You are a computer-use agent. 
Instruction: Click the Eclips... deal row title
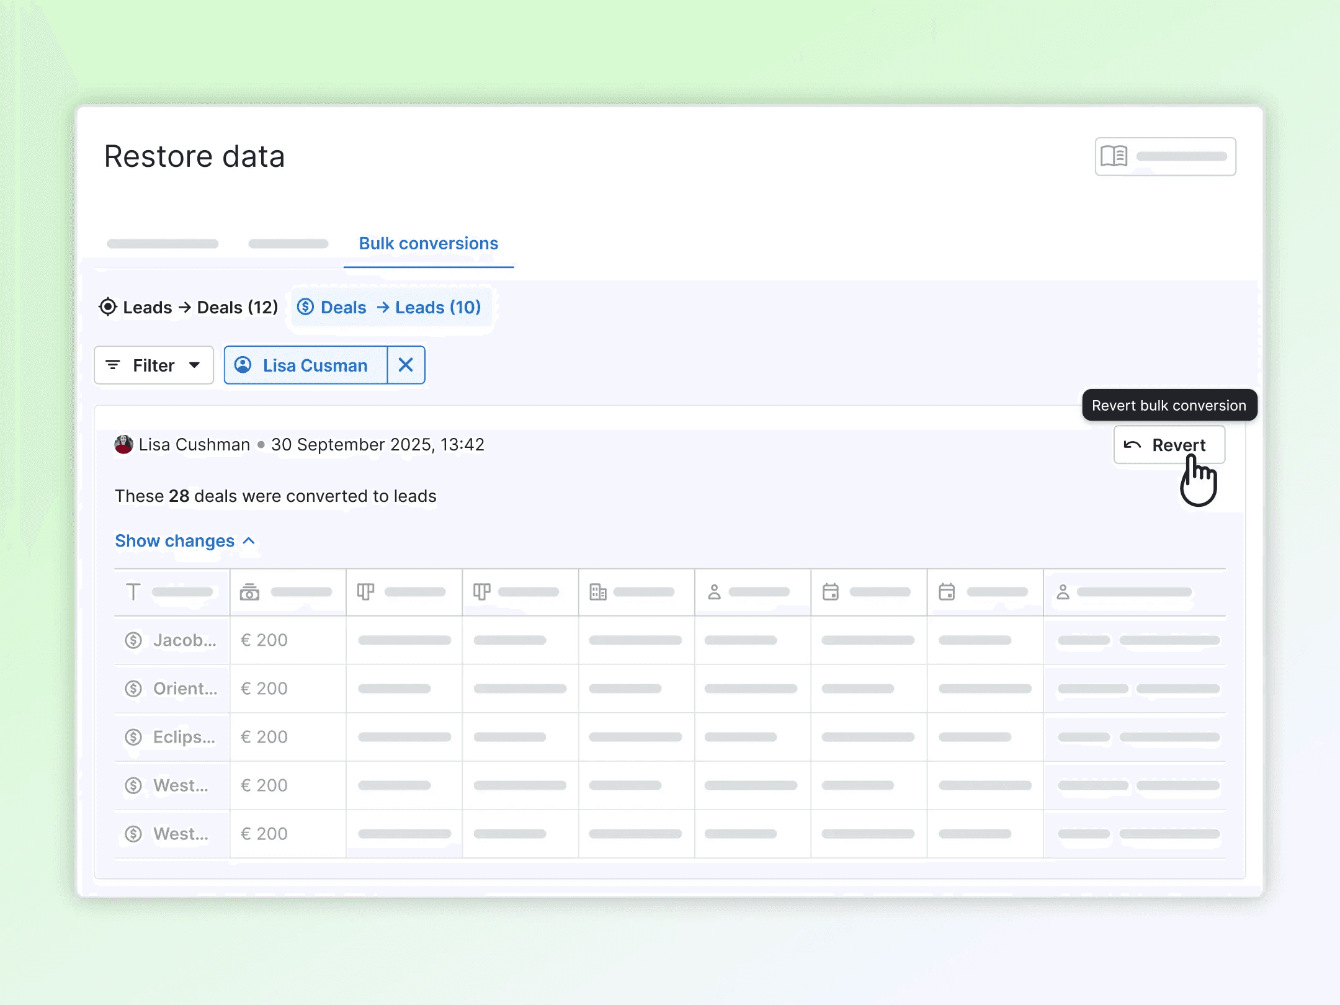pyautogui.click(x=184, y=737)
